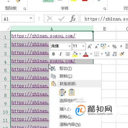Choose 清除内容(N) from context menu

pyautogui.click(x=70, y=124)
